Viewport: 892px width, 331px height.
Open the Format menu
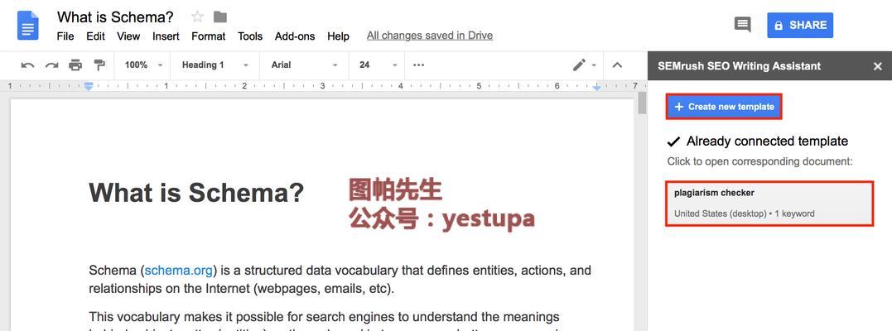click(x=208, y=36)
